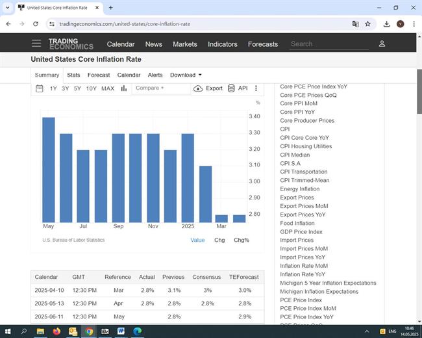
Task: Click the browser back arrow
Action: [8, 24]
